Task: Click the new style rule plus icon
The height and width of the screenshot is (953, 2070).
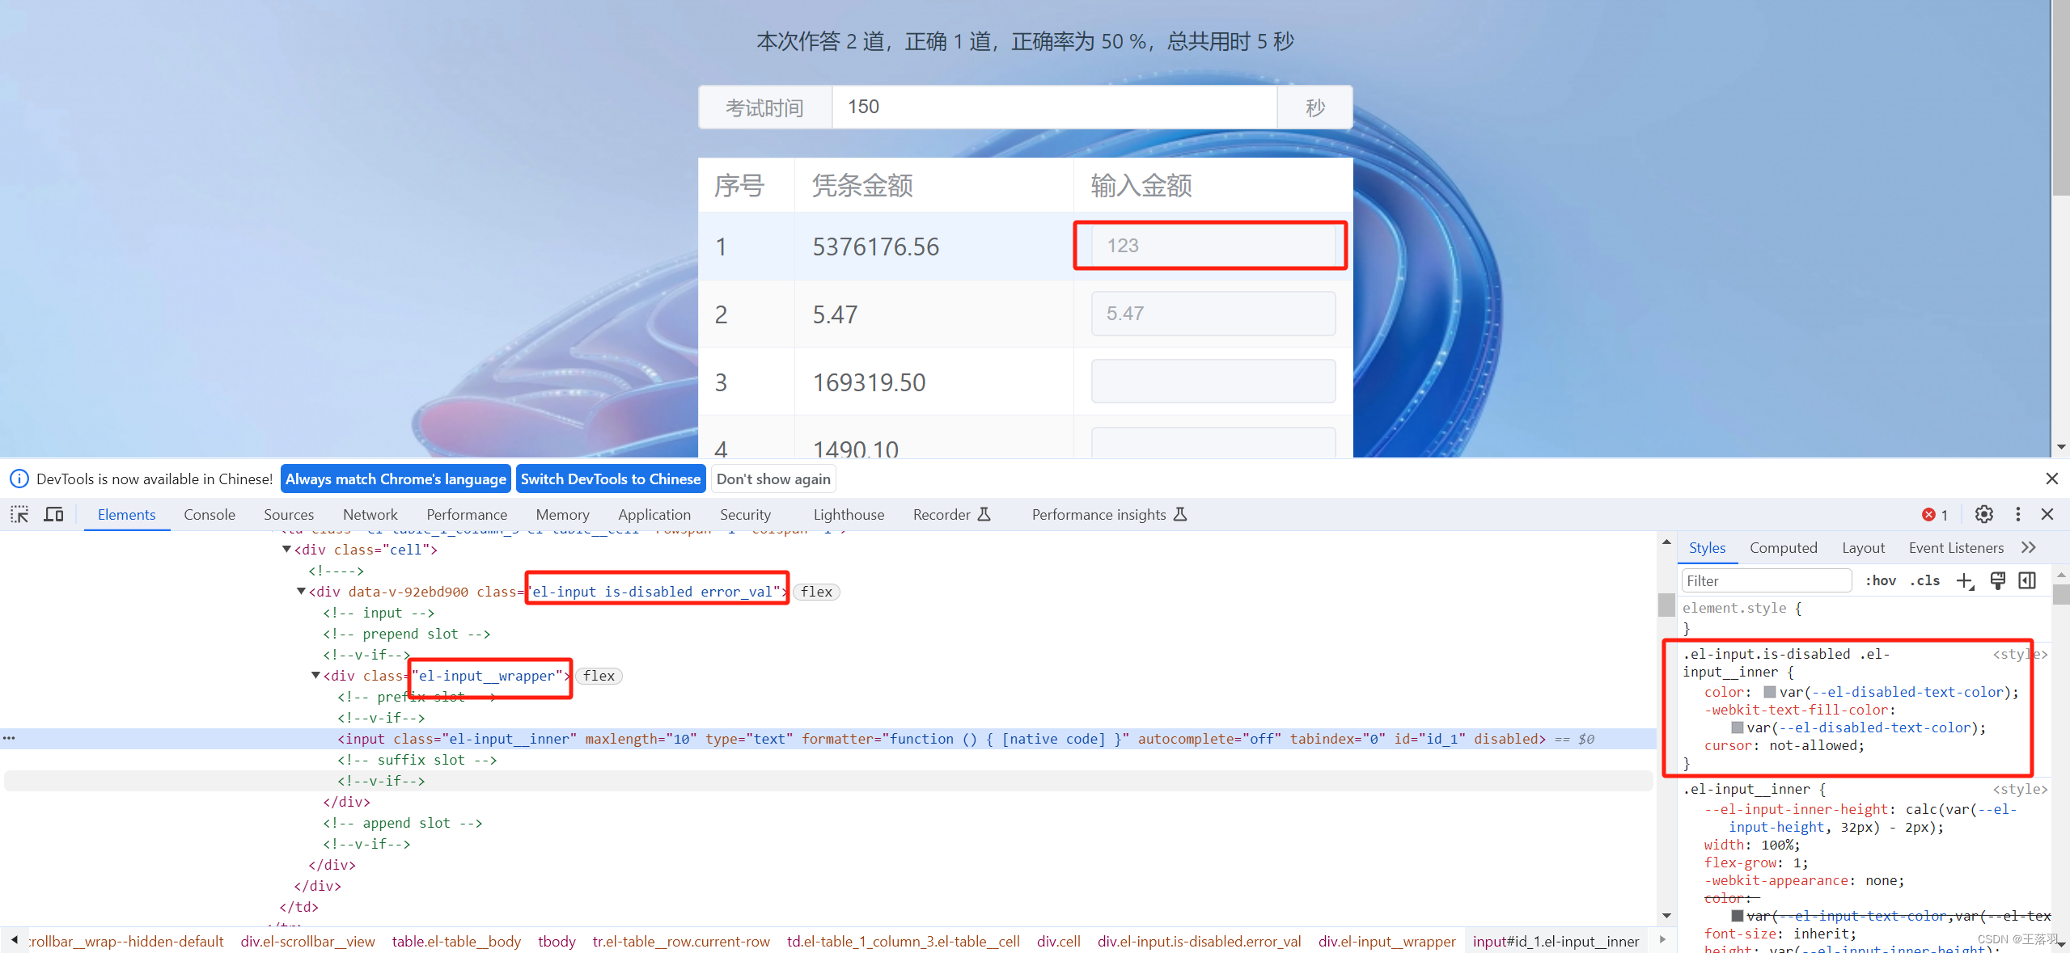Action: (1964, 580)
